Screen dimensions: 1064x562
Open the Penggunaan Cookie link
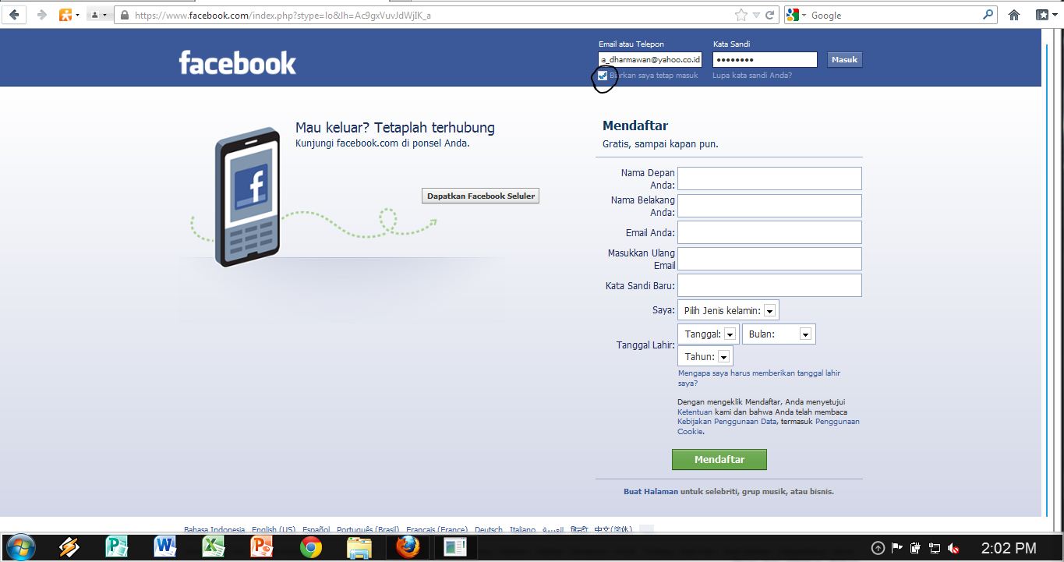pos(837,422)
